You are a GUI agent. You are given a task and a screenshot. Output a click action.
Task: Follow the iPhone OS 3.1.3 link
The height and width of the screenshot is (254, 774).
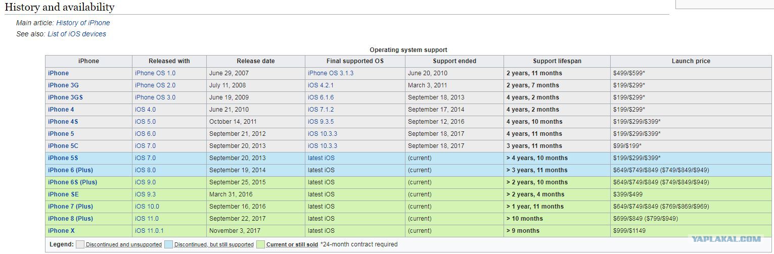331,73
